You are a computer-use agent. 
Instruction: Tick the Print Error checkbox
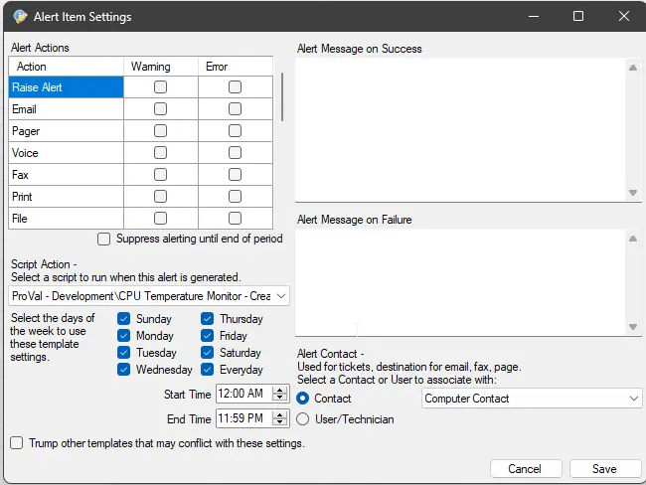(x=235, y=196)
